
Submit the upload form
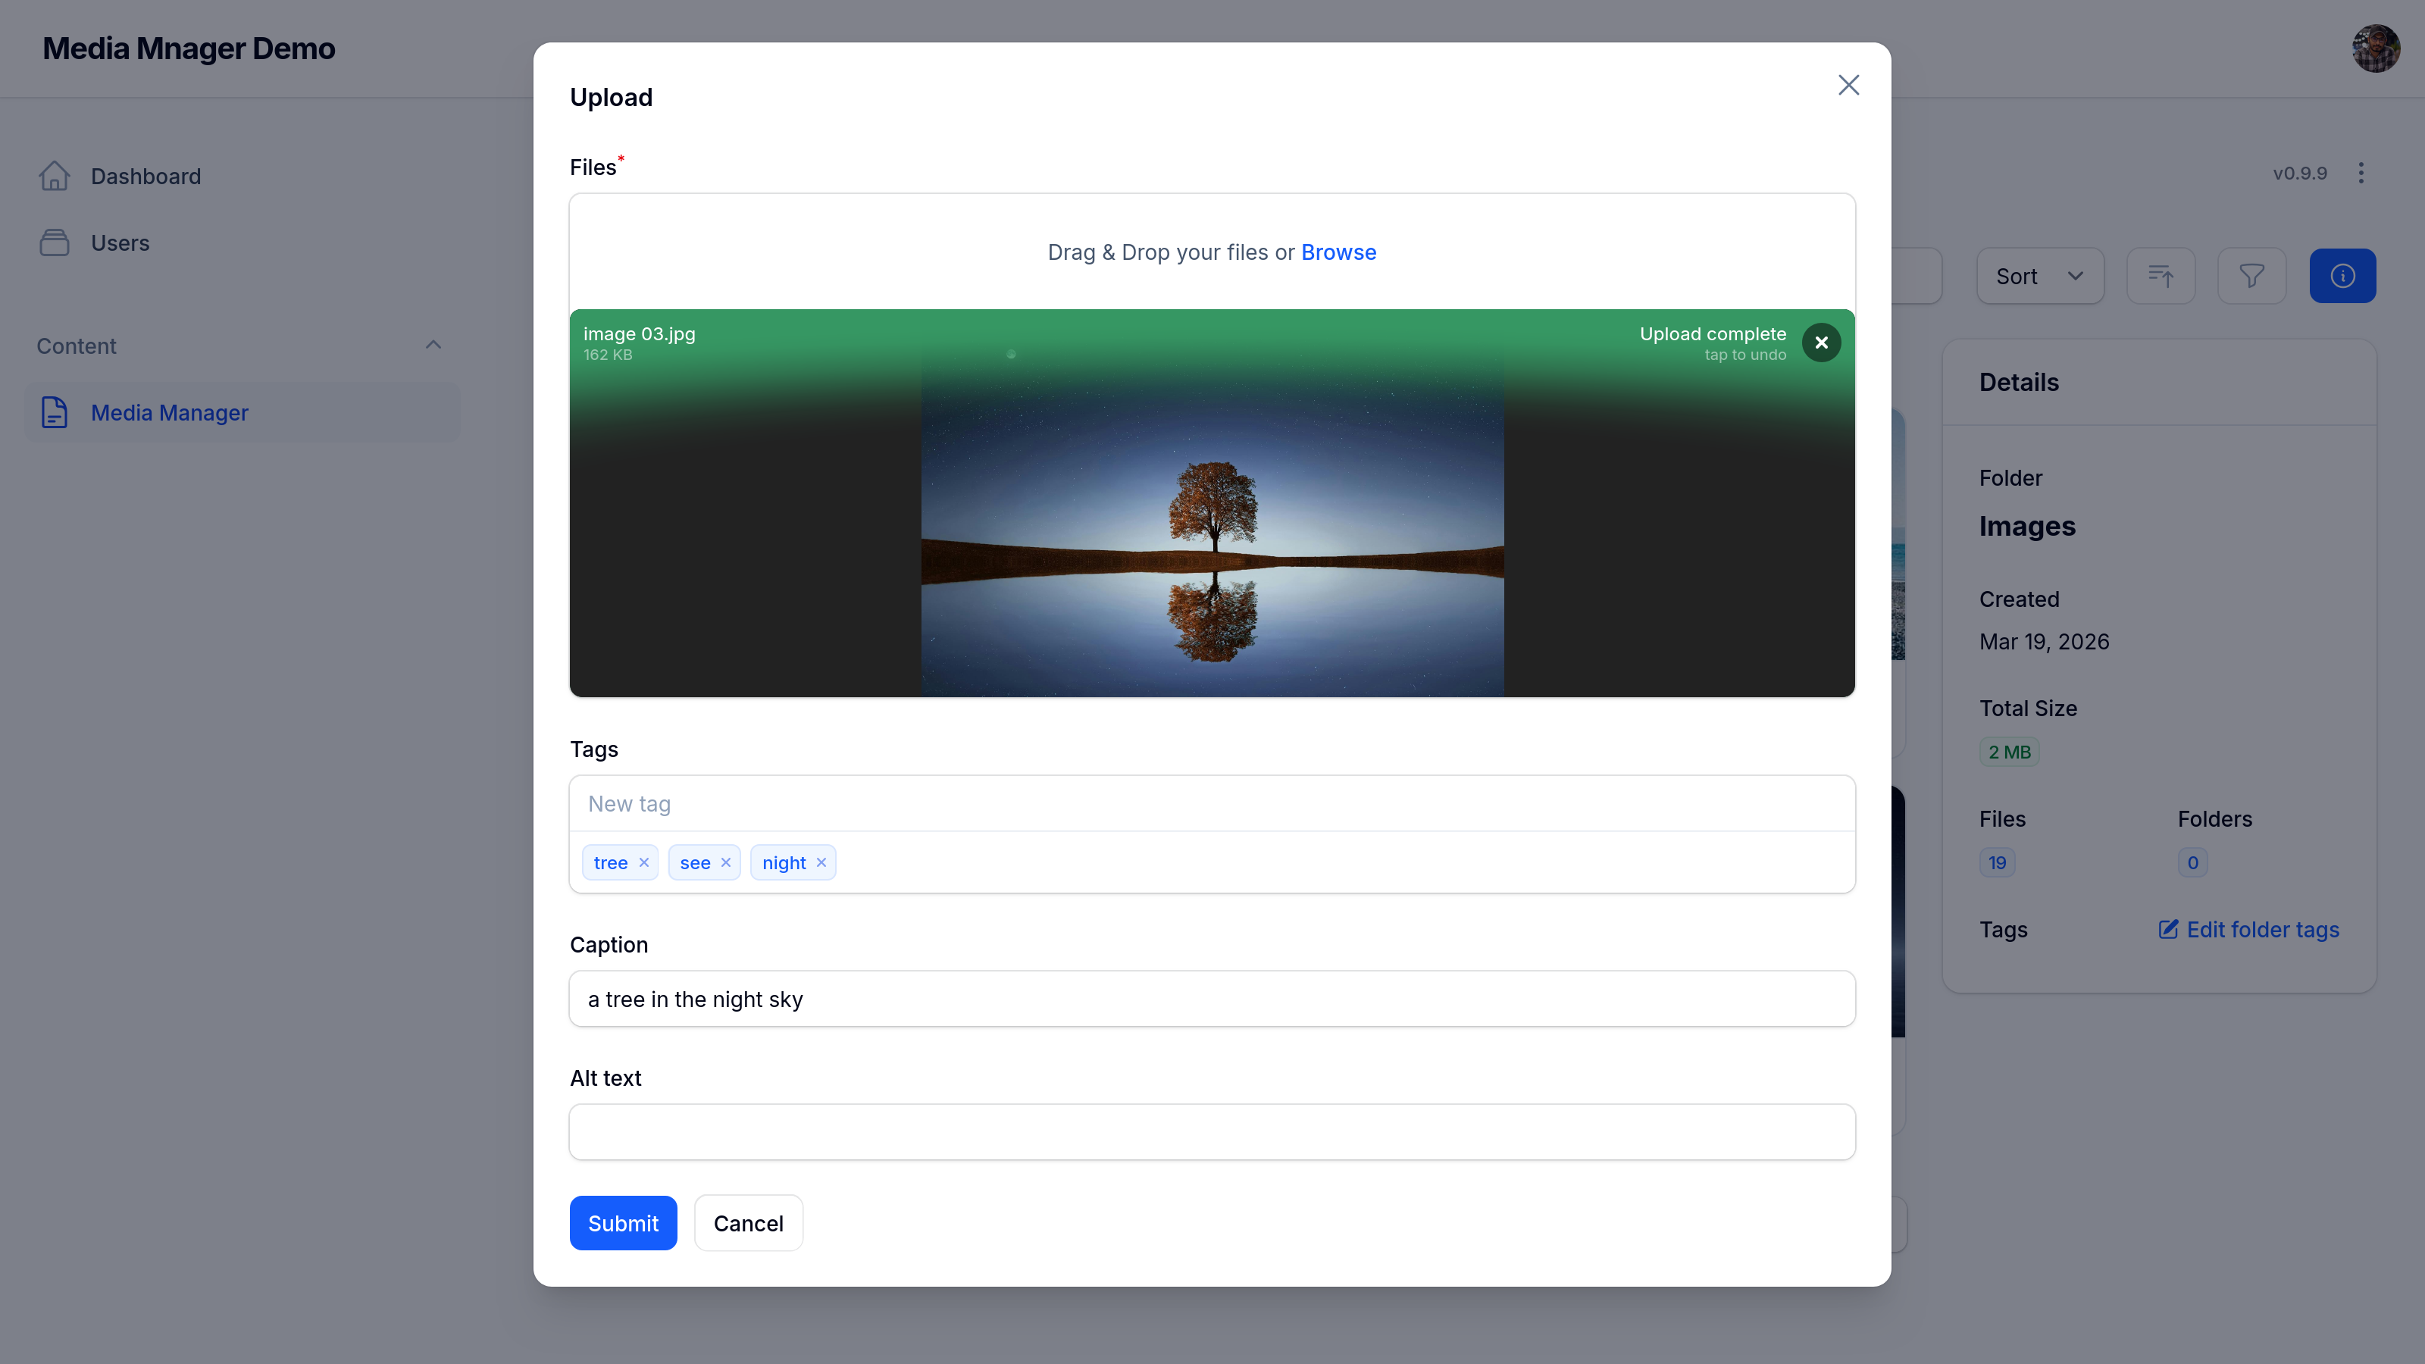point(622,1223)
